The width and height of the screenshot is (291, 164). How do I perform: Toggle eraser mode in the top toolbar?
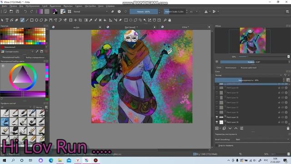(112, 11)
